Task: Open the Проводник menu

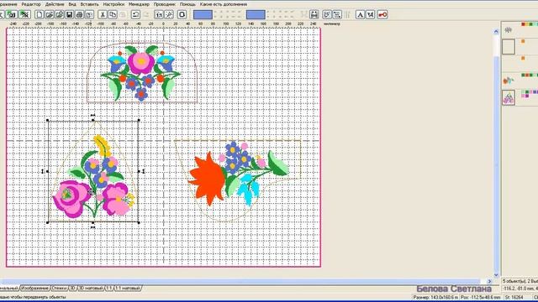Action: coord(165,4)
